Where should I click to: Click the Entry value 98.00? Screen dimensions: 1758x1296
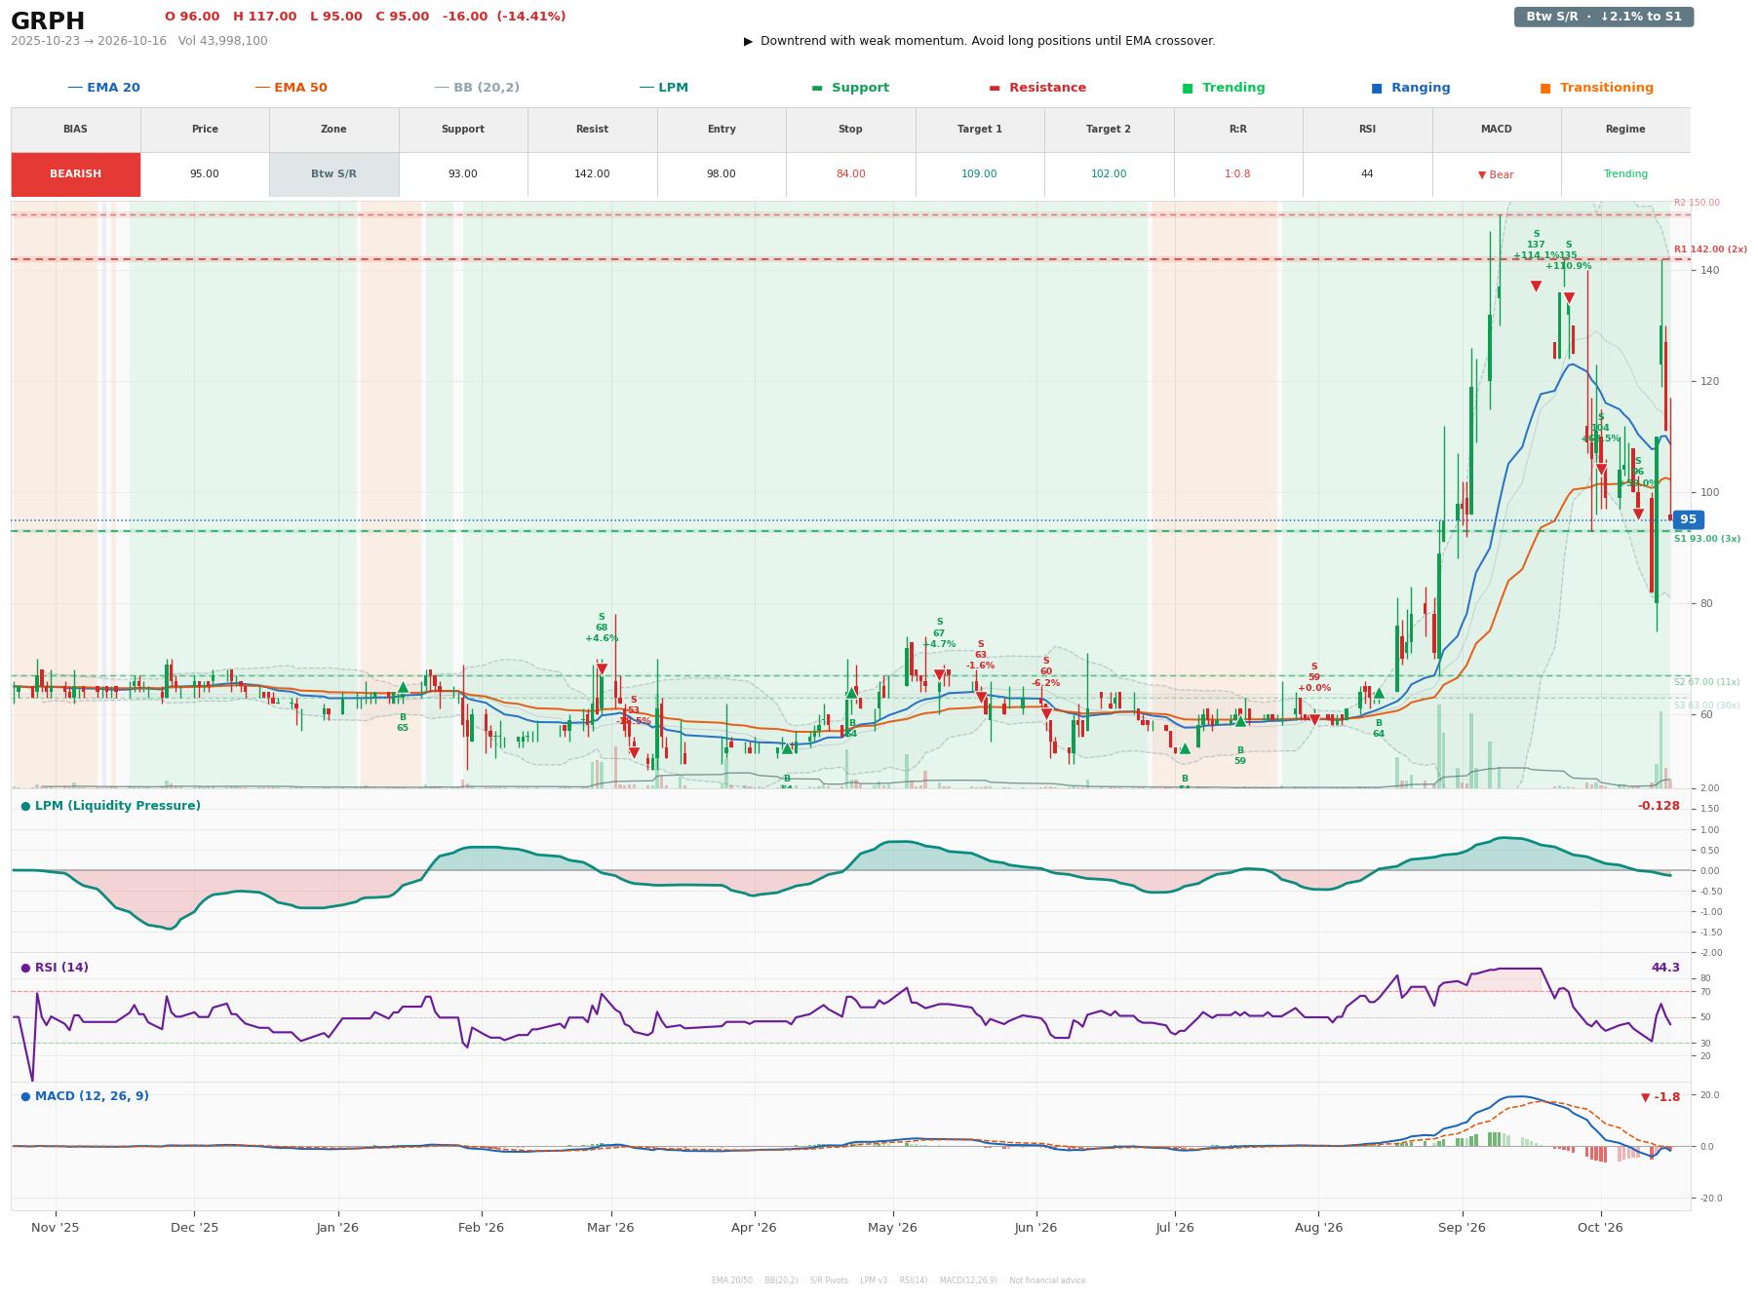click(722, 174)
